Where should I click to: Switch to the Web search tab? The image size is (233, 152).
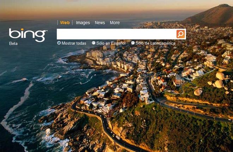(x=65, y=23)
